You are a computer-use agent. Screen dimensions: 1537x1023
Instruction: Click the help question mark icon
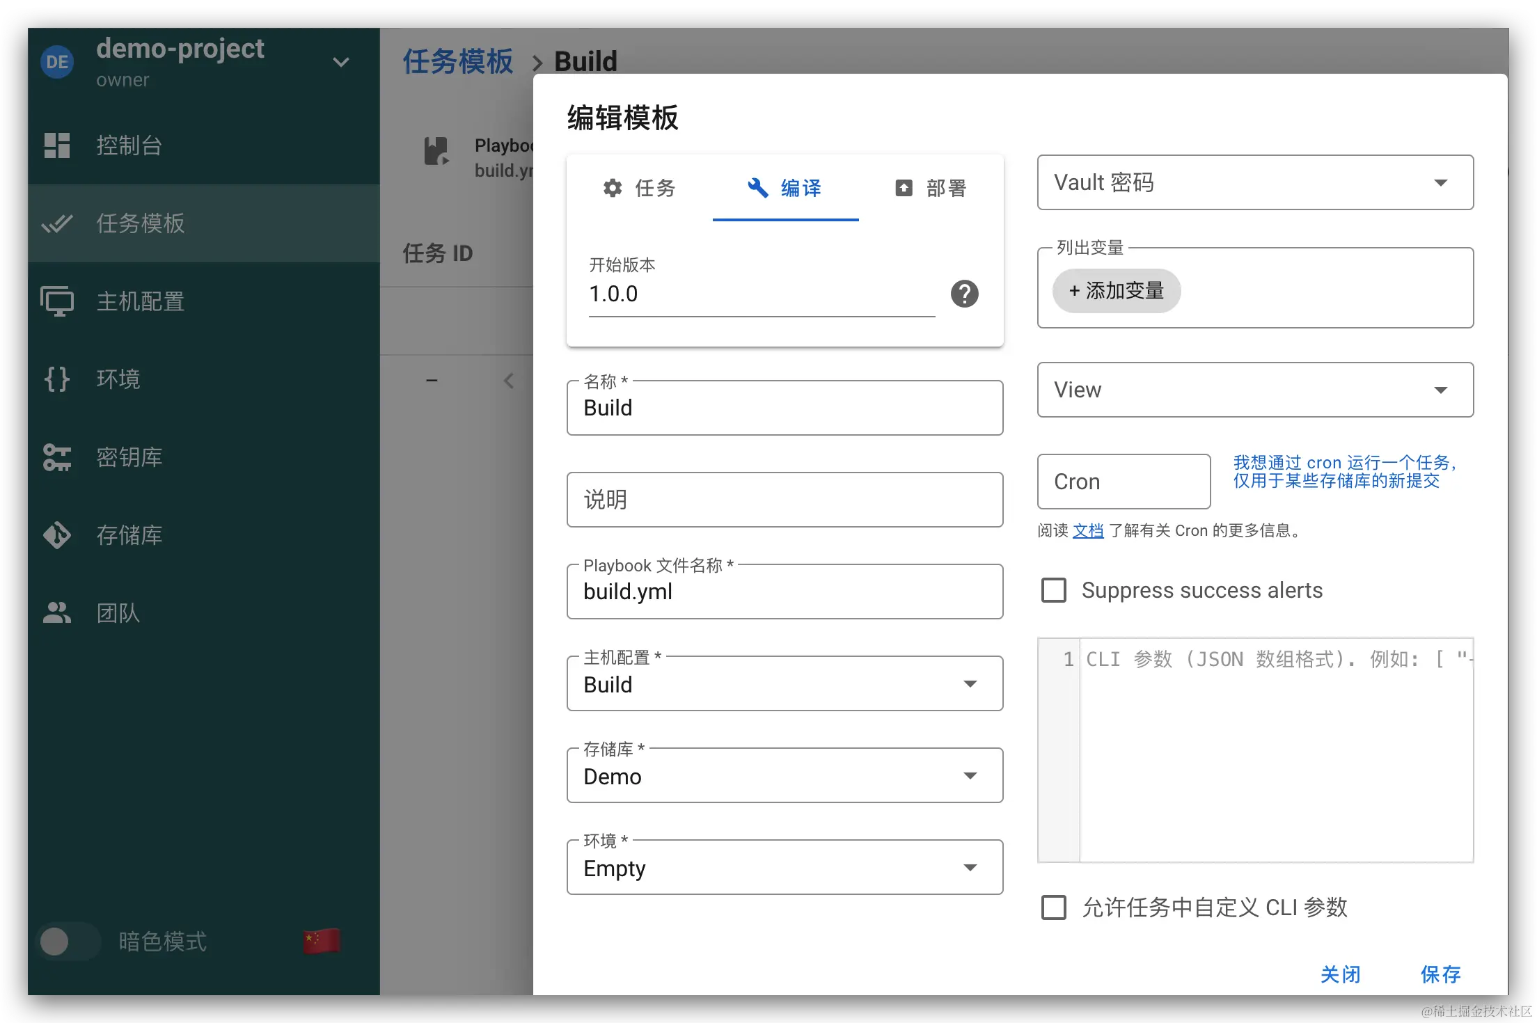964,294
